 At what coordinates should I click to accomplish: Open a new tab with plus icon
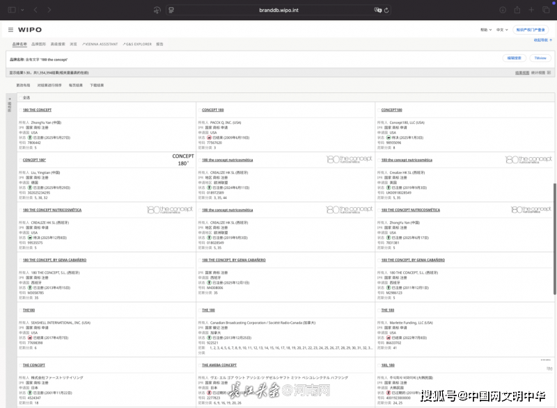(531, 10)
